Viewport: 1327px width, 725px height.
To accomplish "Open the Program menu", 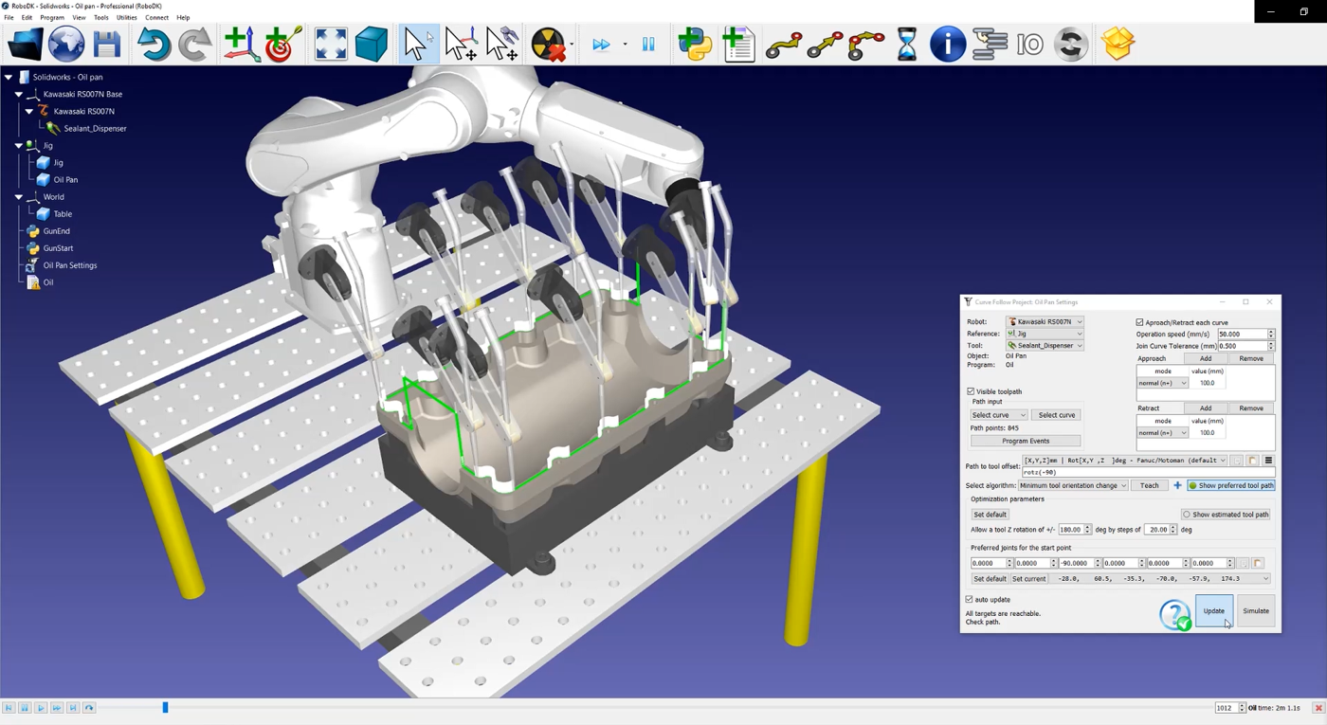I will pyautogui.click(x=52, y=17).
